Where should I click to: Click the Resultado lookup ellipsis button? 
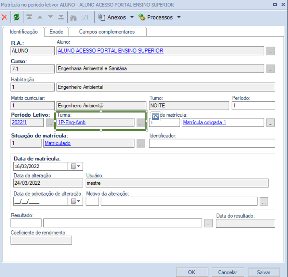click(x=209, y=223)
